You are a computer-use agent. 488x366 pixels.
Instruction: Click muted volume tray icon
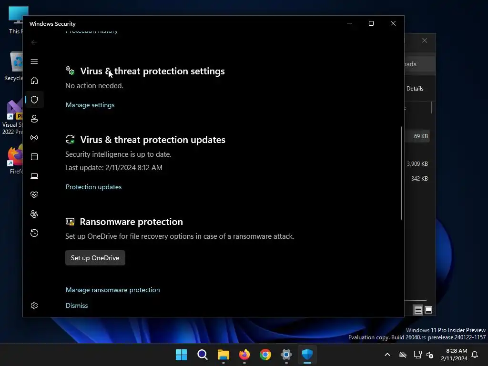[x=430, y=355]
